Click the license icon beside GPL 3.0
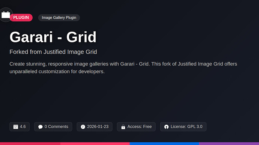The width and height of the screenshot is (259, 145). coord(166,127)
